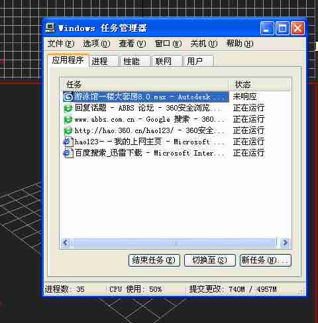Click the 进程数: 35 status bar entry
Viewport: 318px width, 323px height.
[65, 289]
